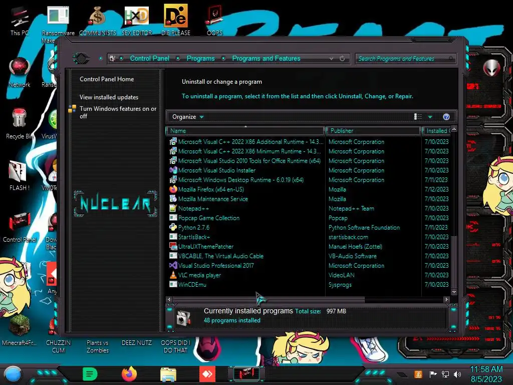
Task: Click the scroll right arrow of list
Action: click(x=446, y=299)
